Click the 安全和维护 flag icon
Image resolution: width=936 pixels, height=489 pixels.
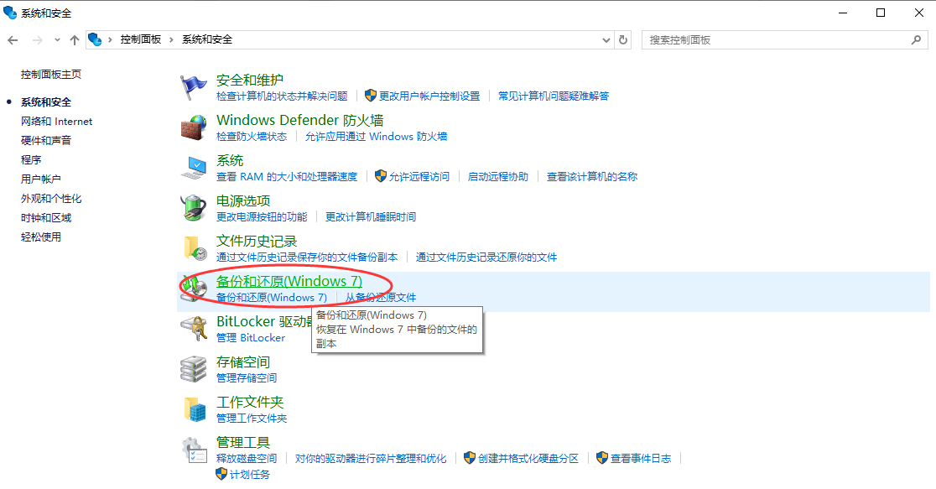pyautogui.click(x=193, y=87)
